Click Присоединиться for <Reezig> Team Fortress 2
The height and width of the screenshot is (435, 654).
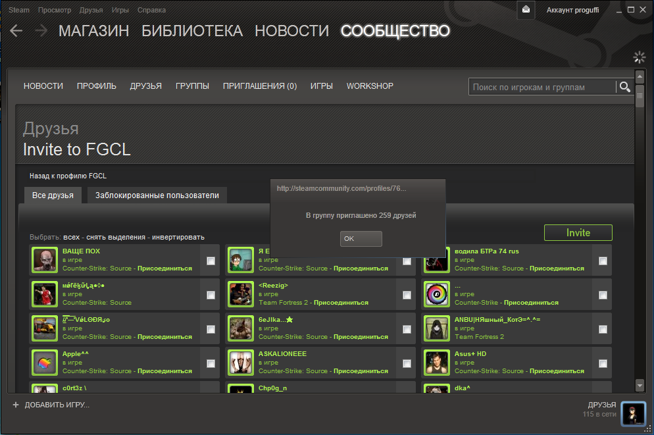point(341,302)
